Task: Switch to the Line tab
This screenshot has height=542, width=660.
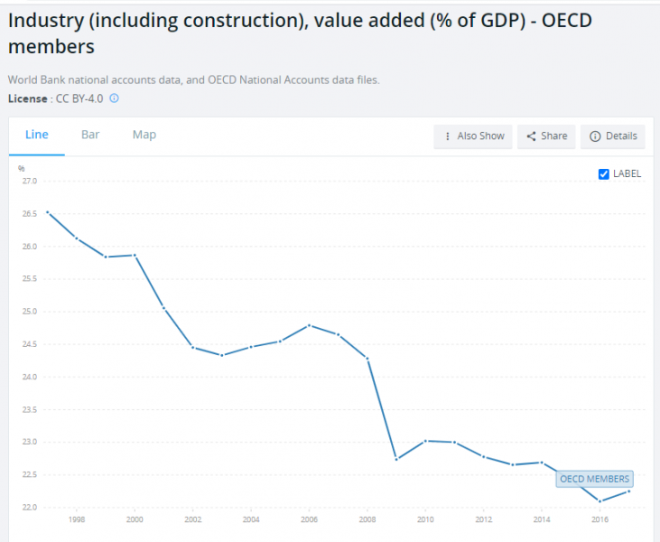Action: (x=37, y=135)
